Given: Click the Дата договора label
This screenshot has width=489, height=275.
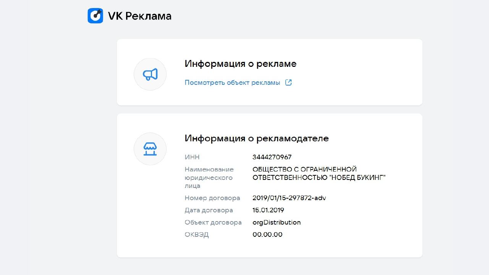Looking at the screenshot, I should (209, 210).
